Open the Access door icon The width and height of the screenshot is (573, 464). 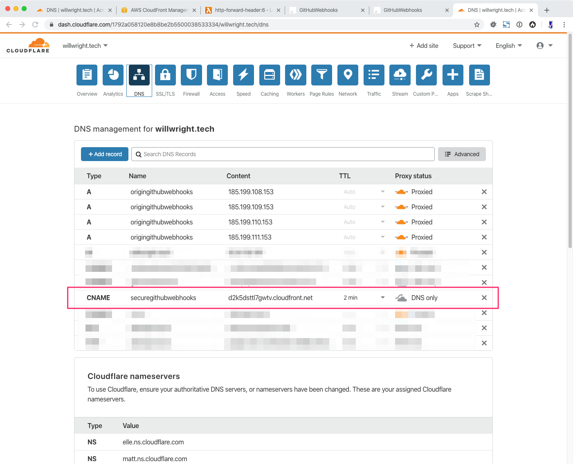(218, 75)
